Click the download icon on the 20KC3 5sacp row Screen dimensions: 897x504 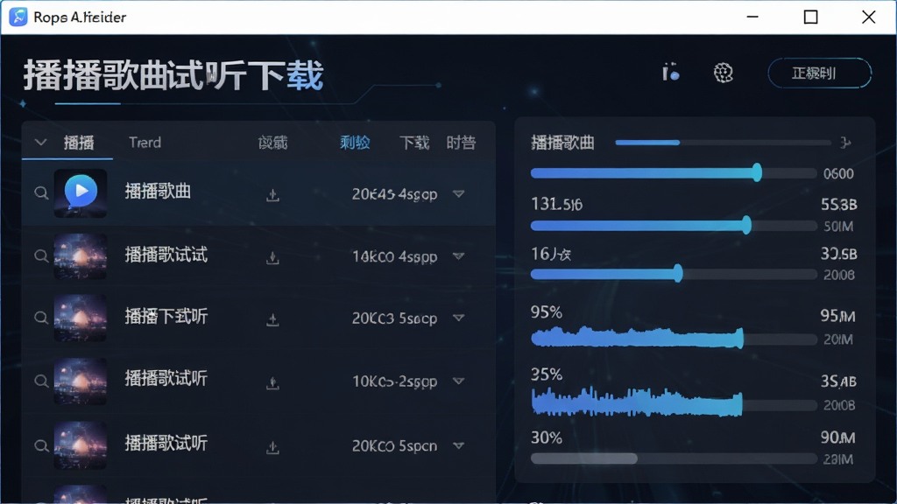click(273, 319)
